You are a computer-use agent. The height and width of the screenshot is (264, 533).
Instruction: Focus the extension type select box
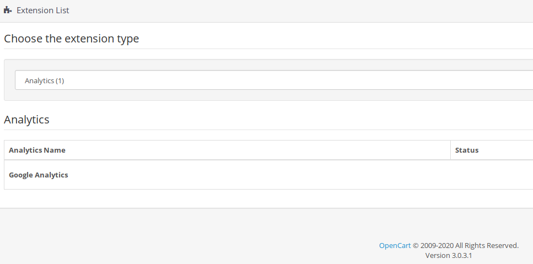pyautogui.click(x=274, y=80)
